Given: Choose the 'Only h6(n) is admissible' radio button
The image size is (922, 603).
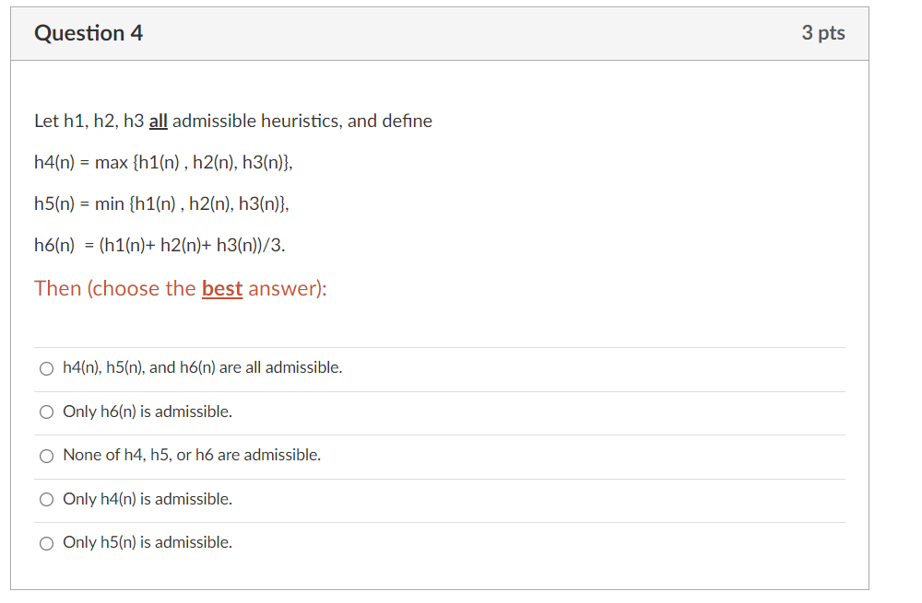Looking at the screenshot, I should (x=46, y=412).
